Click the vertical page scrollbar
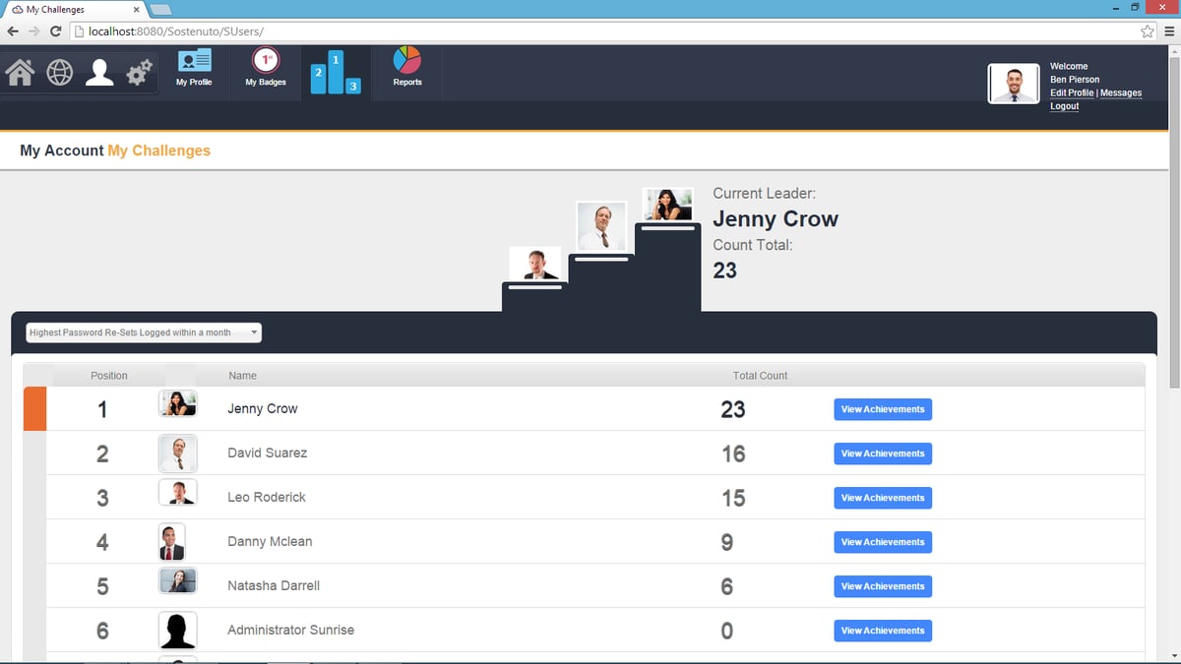 coord(1174,221)
